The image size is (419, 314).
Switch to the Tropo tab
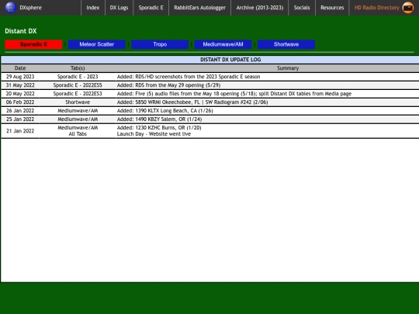point(160,44)
